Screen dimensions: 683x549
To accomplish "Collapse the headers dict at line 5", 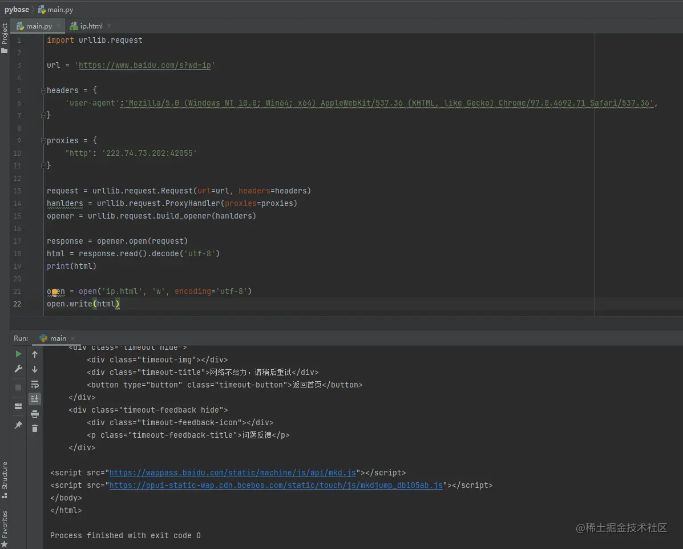I will pyautogui.click(x=43, y=91).
